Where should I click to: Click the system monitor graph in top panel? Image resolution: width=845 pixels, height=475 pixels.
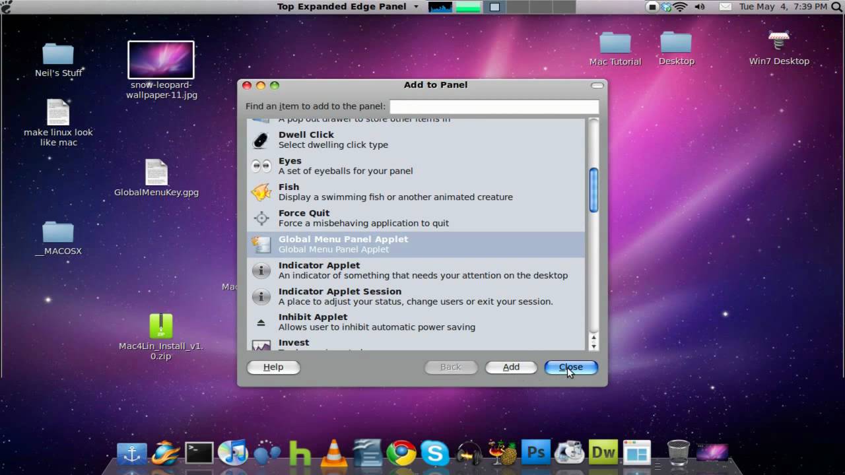pos(440,7)
